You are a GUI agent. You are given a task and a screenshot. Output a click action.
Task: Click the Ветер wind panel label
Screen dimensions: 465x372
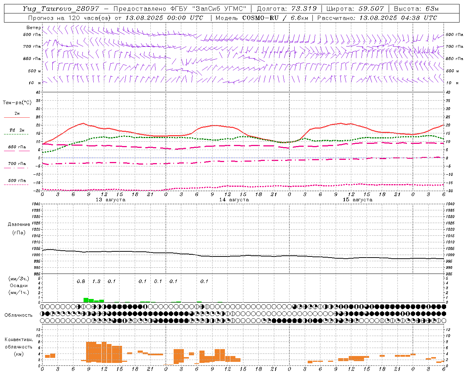33,28
